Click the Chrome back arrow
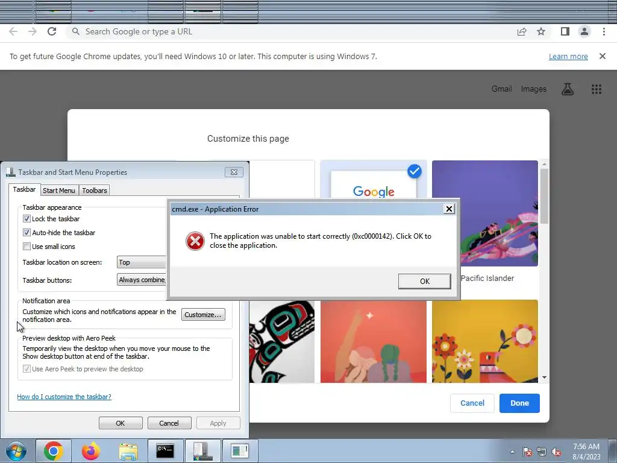This screenshot has width=617, height=463. point(13,31)
